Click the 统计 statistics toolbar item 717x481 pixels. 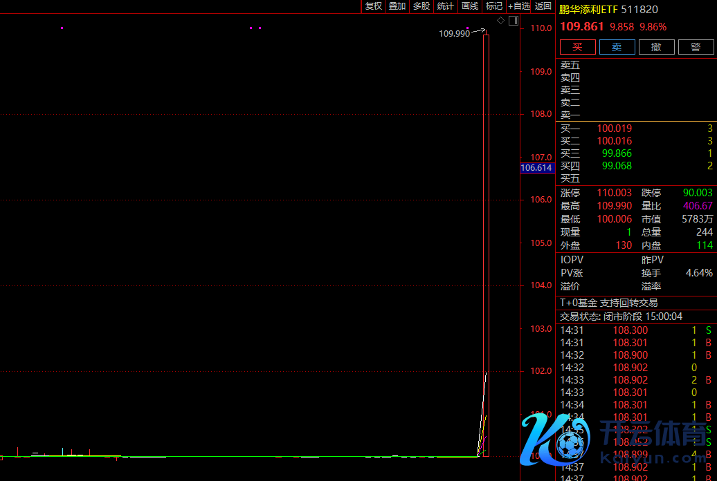(446, 6)
